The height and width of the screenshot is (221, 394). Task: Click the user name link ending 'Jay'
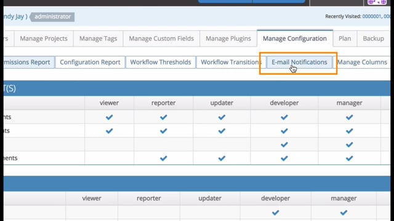point(15,17)
